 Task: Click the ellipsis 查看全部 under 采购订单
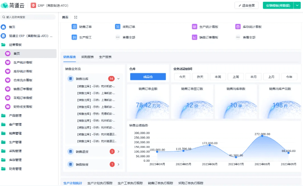coord(118,37)
